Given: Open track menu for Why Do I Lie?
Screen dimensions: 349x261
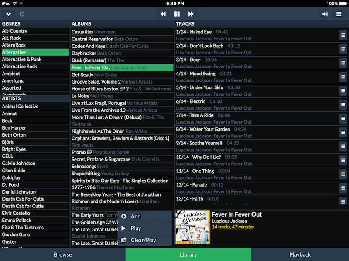Looking at the screenshot, I should 343,160.
